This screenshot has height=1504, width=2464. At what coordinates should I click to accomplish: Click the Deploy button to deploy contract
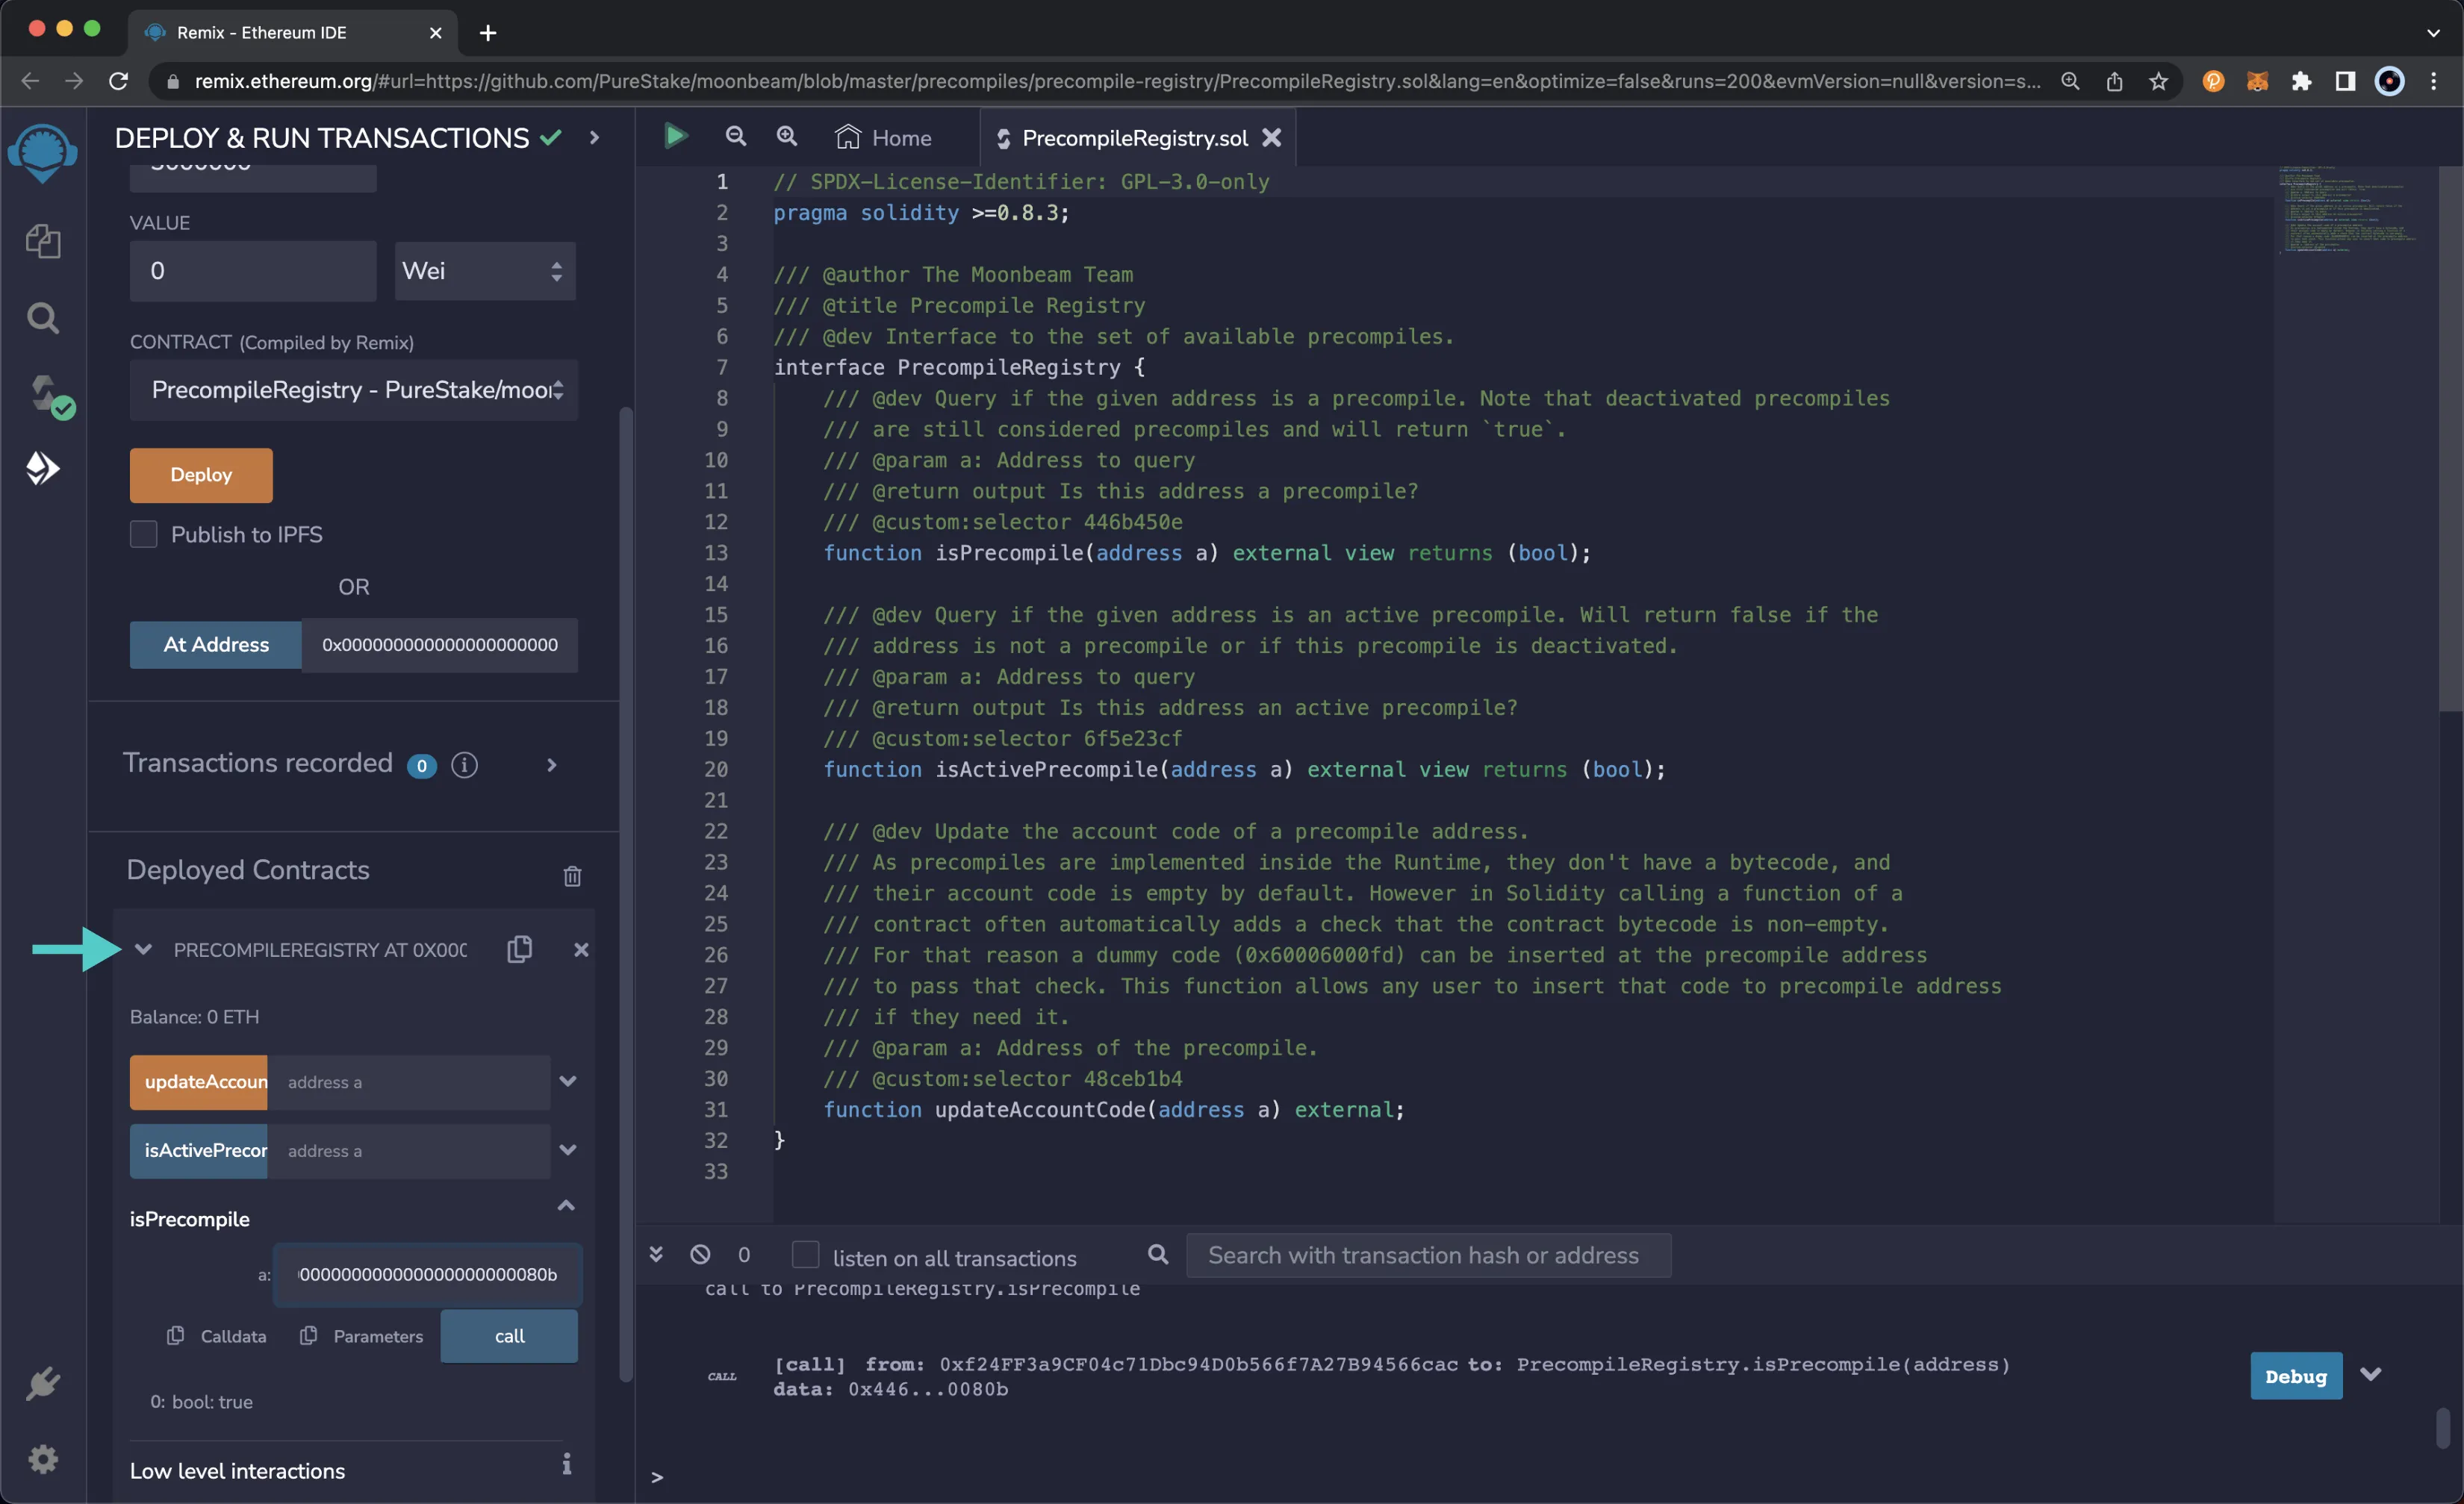point(201,473)
